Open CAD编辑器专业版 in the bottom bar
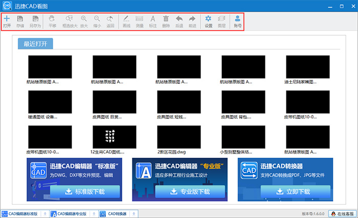 pos(69,214)
